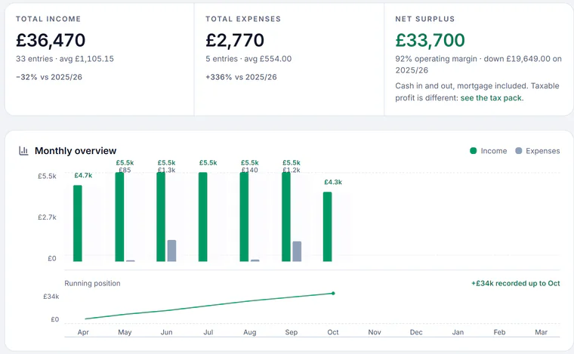Click the 'Monthly overview' title
The width and height of the screenshot is (574, 354).
tap(76, 151)
